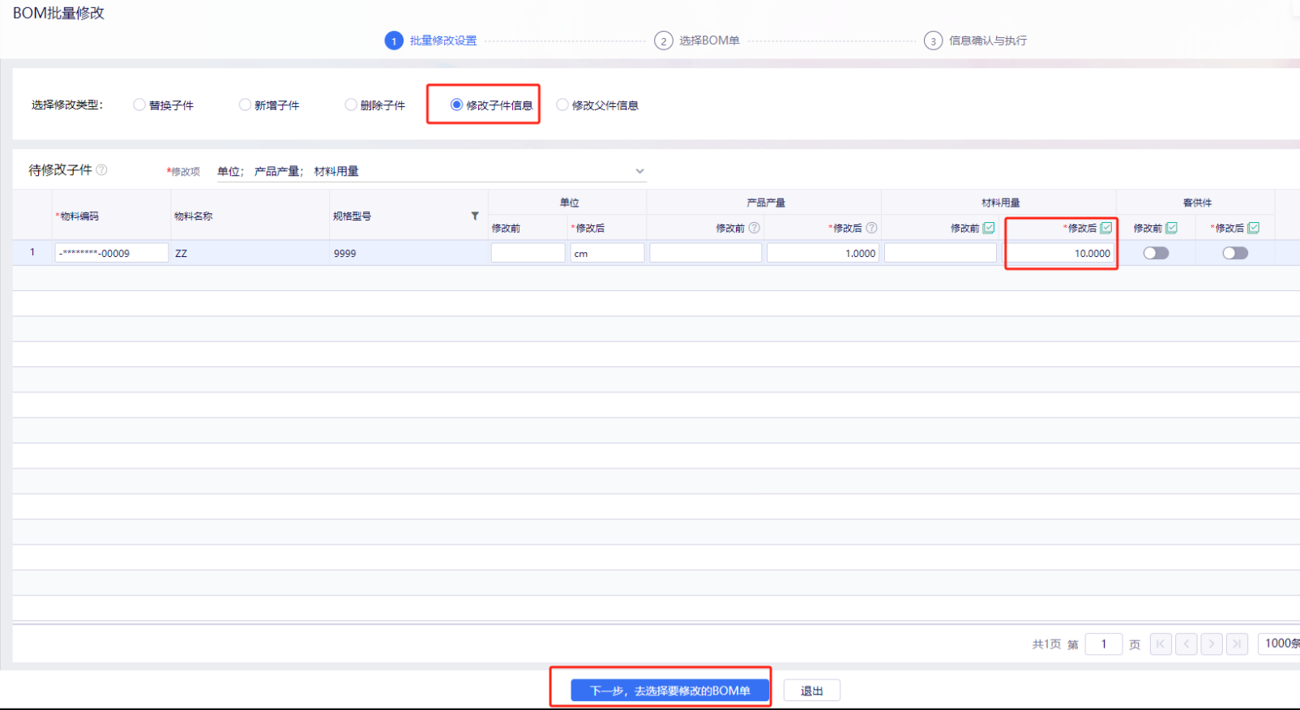The image size is (1300, 710).
Task: Toggle checkbox beside 材料用量 修改前 header
Action: 989,228
